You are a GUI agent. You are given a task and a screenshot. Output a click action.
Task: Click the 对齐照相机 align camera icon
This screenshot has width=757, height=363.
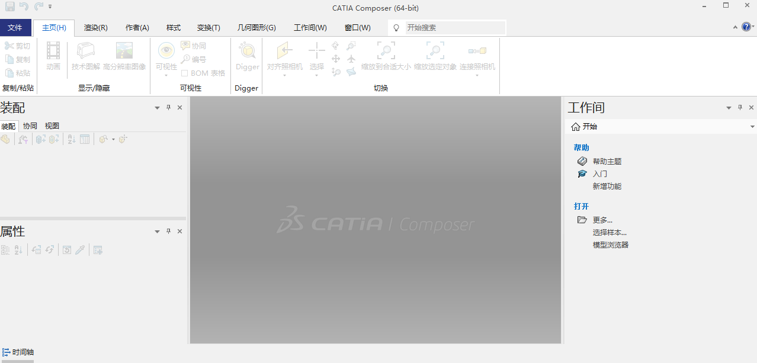tap(285, 51)
